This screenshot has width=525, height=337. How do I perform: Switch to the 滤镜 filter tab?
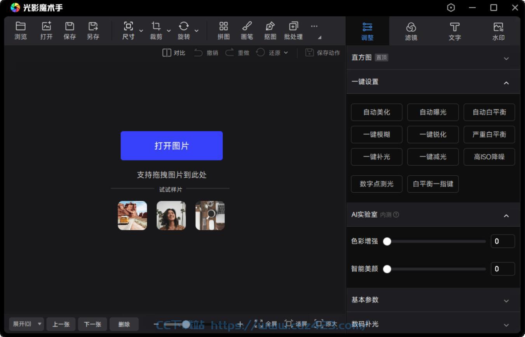coord(411,31)
